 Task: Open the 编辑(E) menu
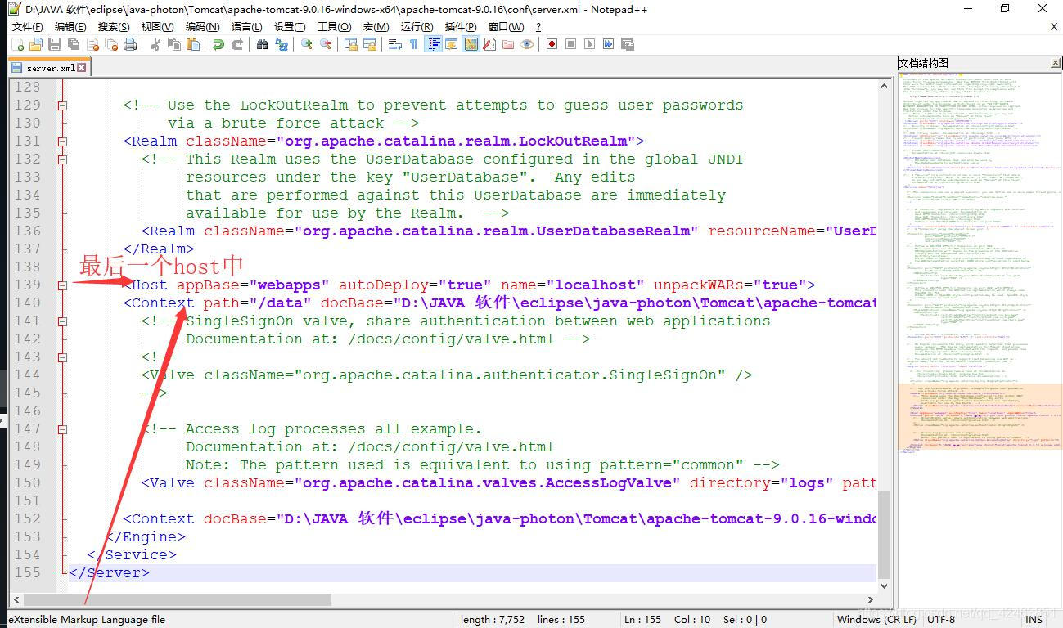coord(70,27)
